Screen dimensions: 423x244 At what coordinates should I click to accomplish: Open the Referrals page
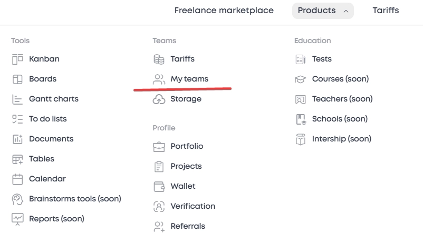[187, 226]
